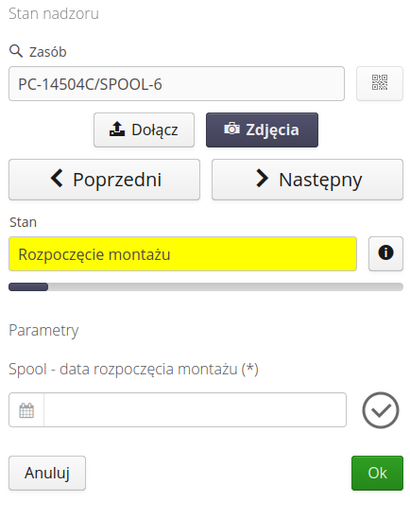This screenshot has width=410, height=519.
Task: Open the yellow Rozpoczęcie montażu state field
Action: coord(183,254)
